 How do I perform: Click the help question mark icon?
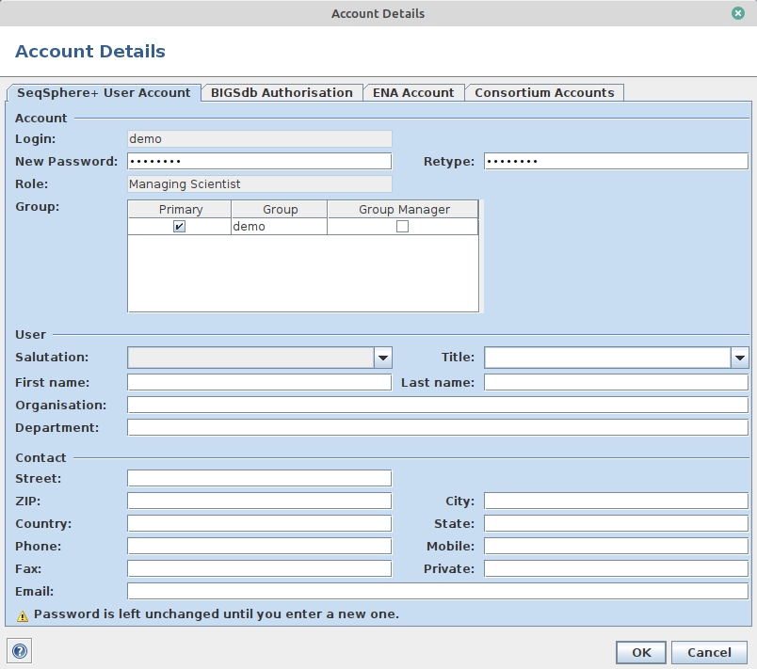[19, 651]
